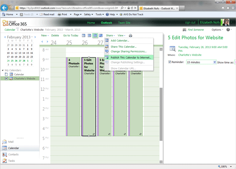This screenshot has width=236, height=169.
Task: Open the browser settings gear icon
Action: pyautogui.click(x=233, y=8)
